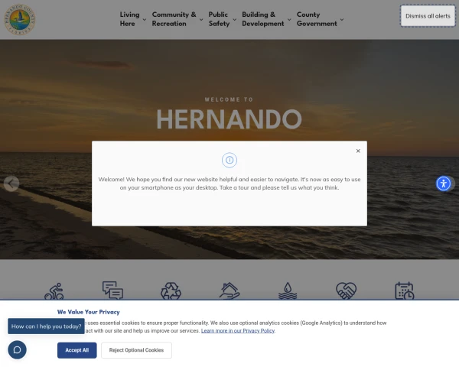This screenshot has height=367, width=459.
Task: Click the 'How can I help you today?' prompt
Action: pyautogui.click(x=46, y=326)
